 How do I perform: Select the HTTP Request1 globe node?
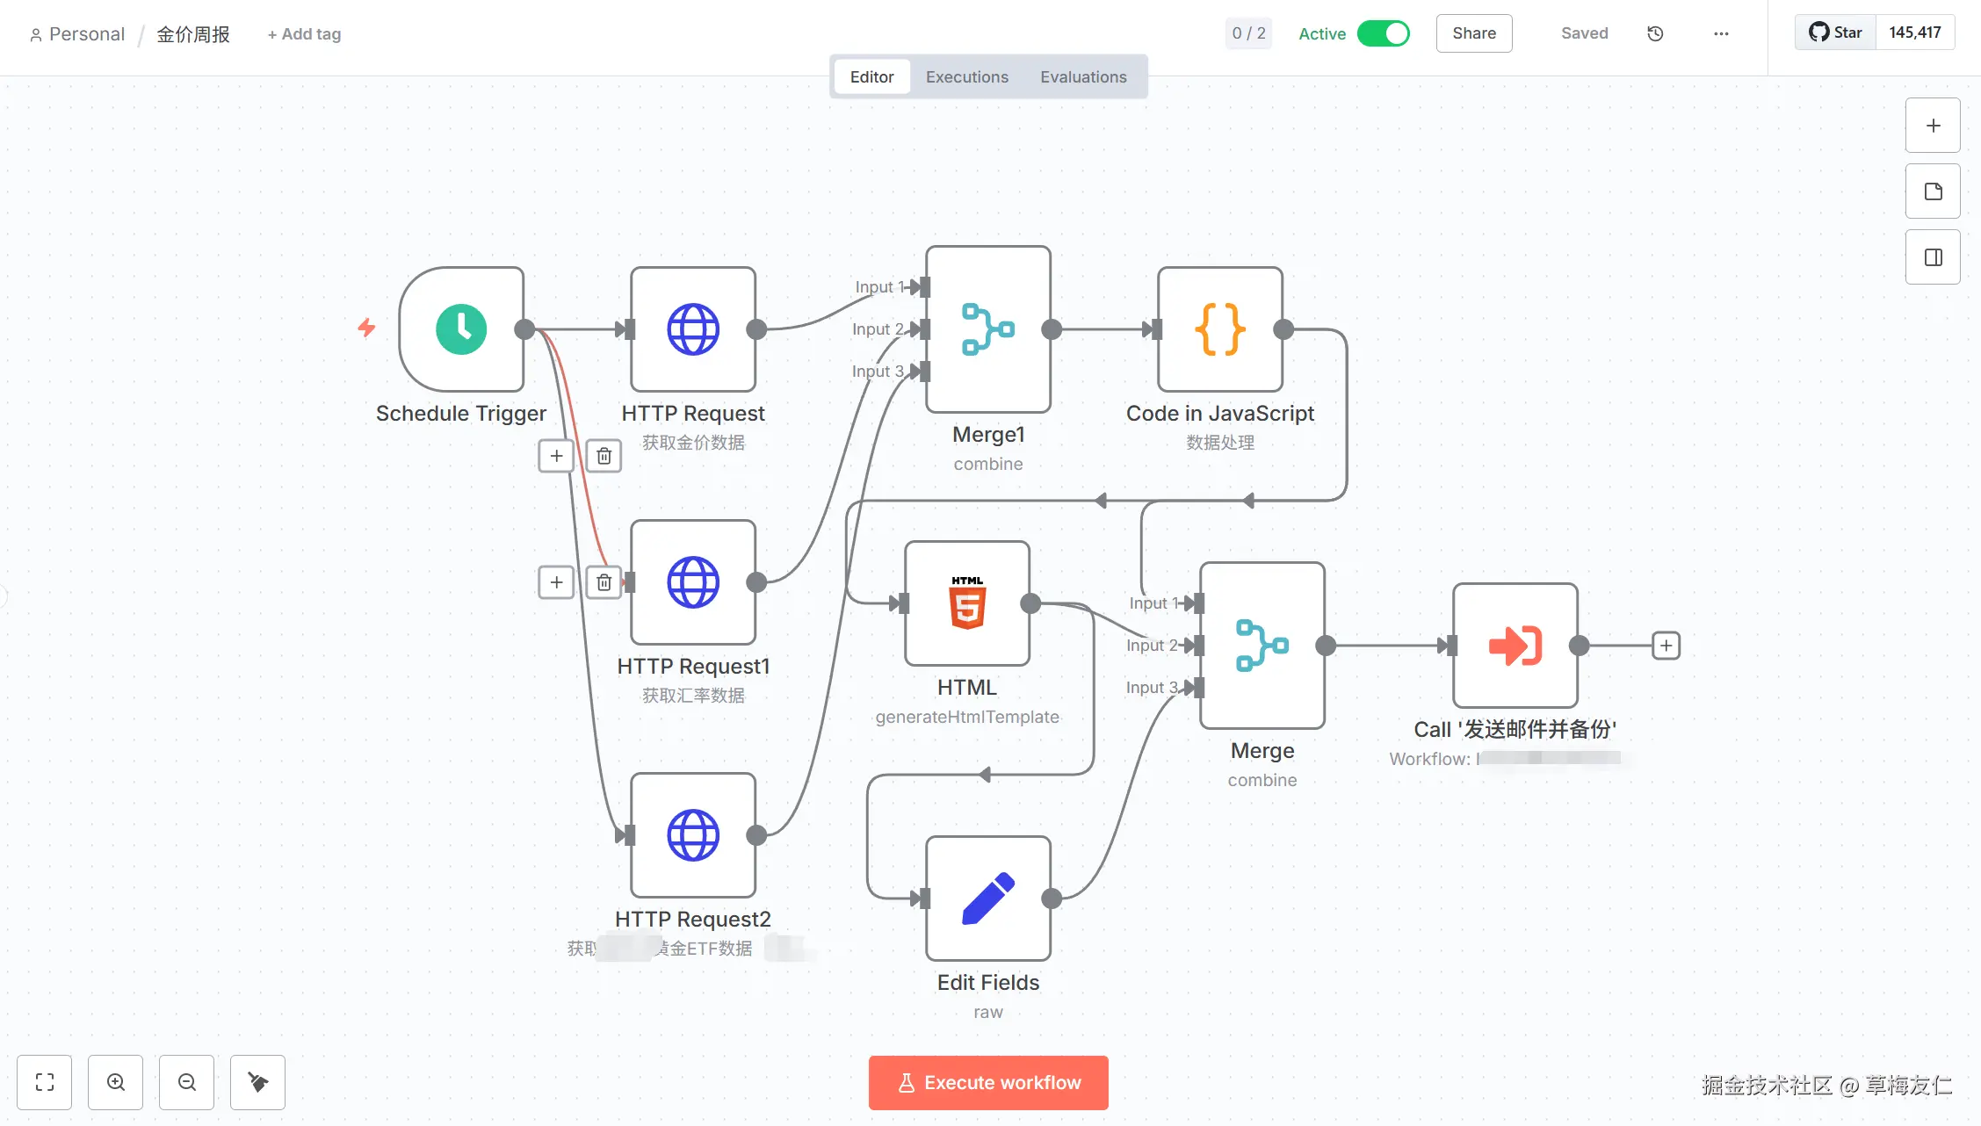[x=693, y=582]
